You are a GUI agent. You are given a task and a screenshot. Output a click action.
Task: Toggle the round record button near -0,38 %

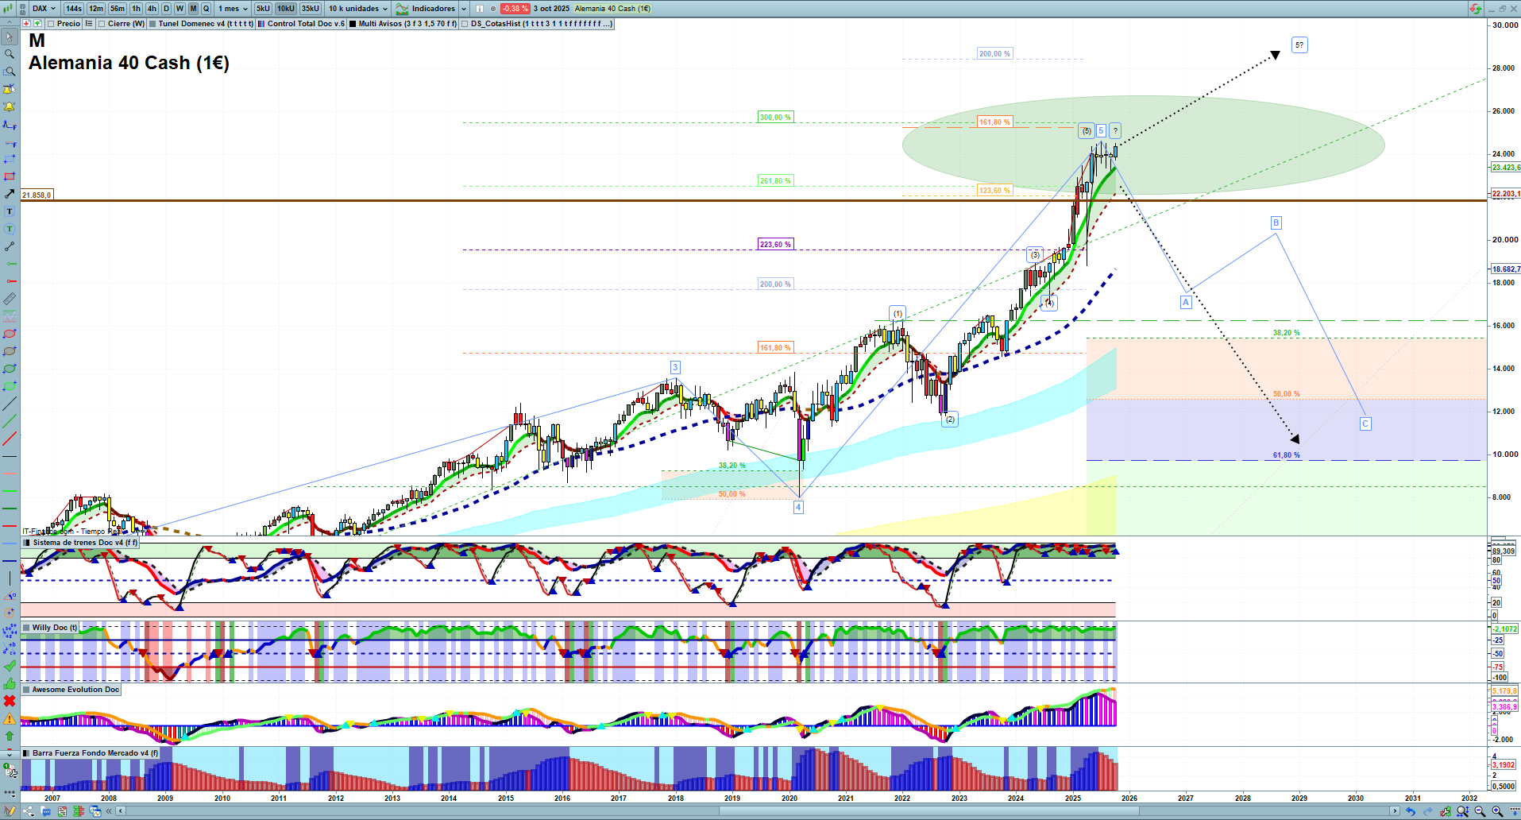(493, 9)
